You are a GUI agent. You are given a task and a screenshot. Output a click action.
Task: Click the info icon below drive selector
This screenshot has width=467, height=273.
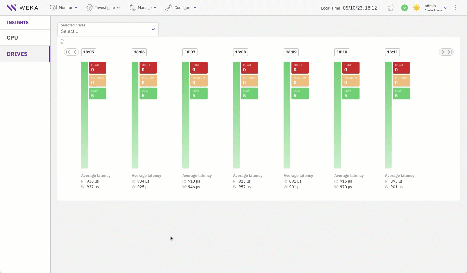coord(62,42)
